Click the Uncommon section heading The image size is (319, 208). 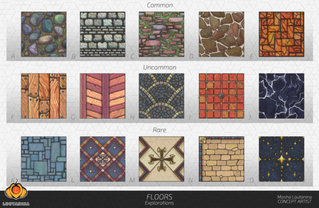(160, 67)
